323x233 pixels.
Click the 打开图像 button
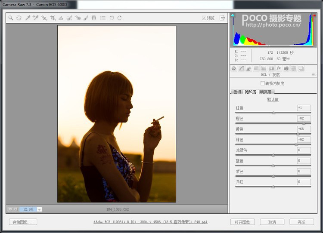(x=242, y=222)
